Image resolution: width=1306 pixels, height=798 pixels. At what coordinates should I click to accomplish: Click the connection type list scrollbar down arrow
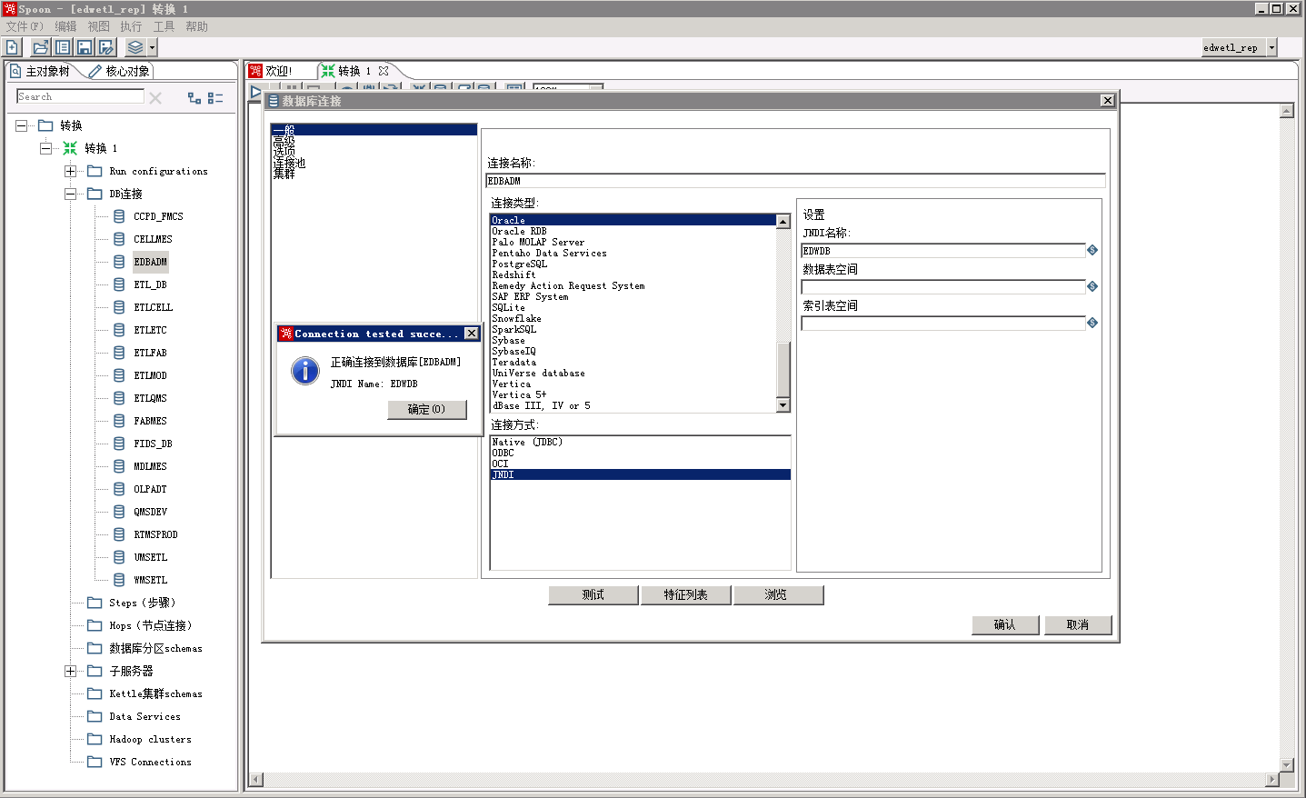coord(782,405)
